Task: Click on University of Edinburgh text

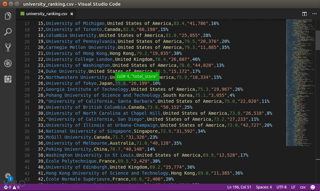Action: click(76, 167)
